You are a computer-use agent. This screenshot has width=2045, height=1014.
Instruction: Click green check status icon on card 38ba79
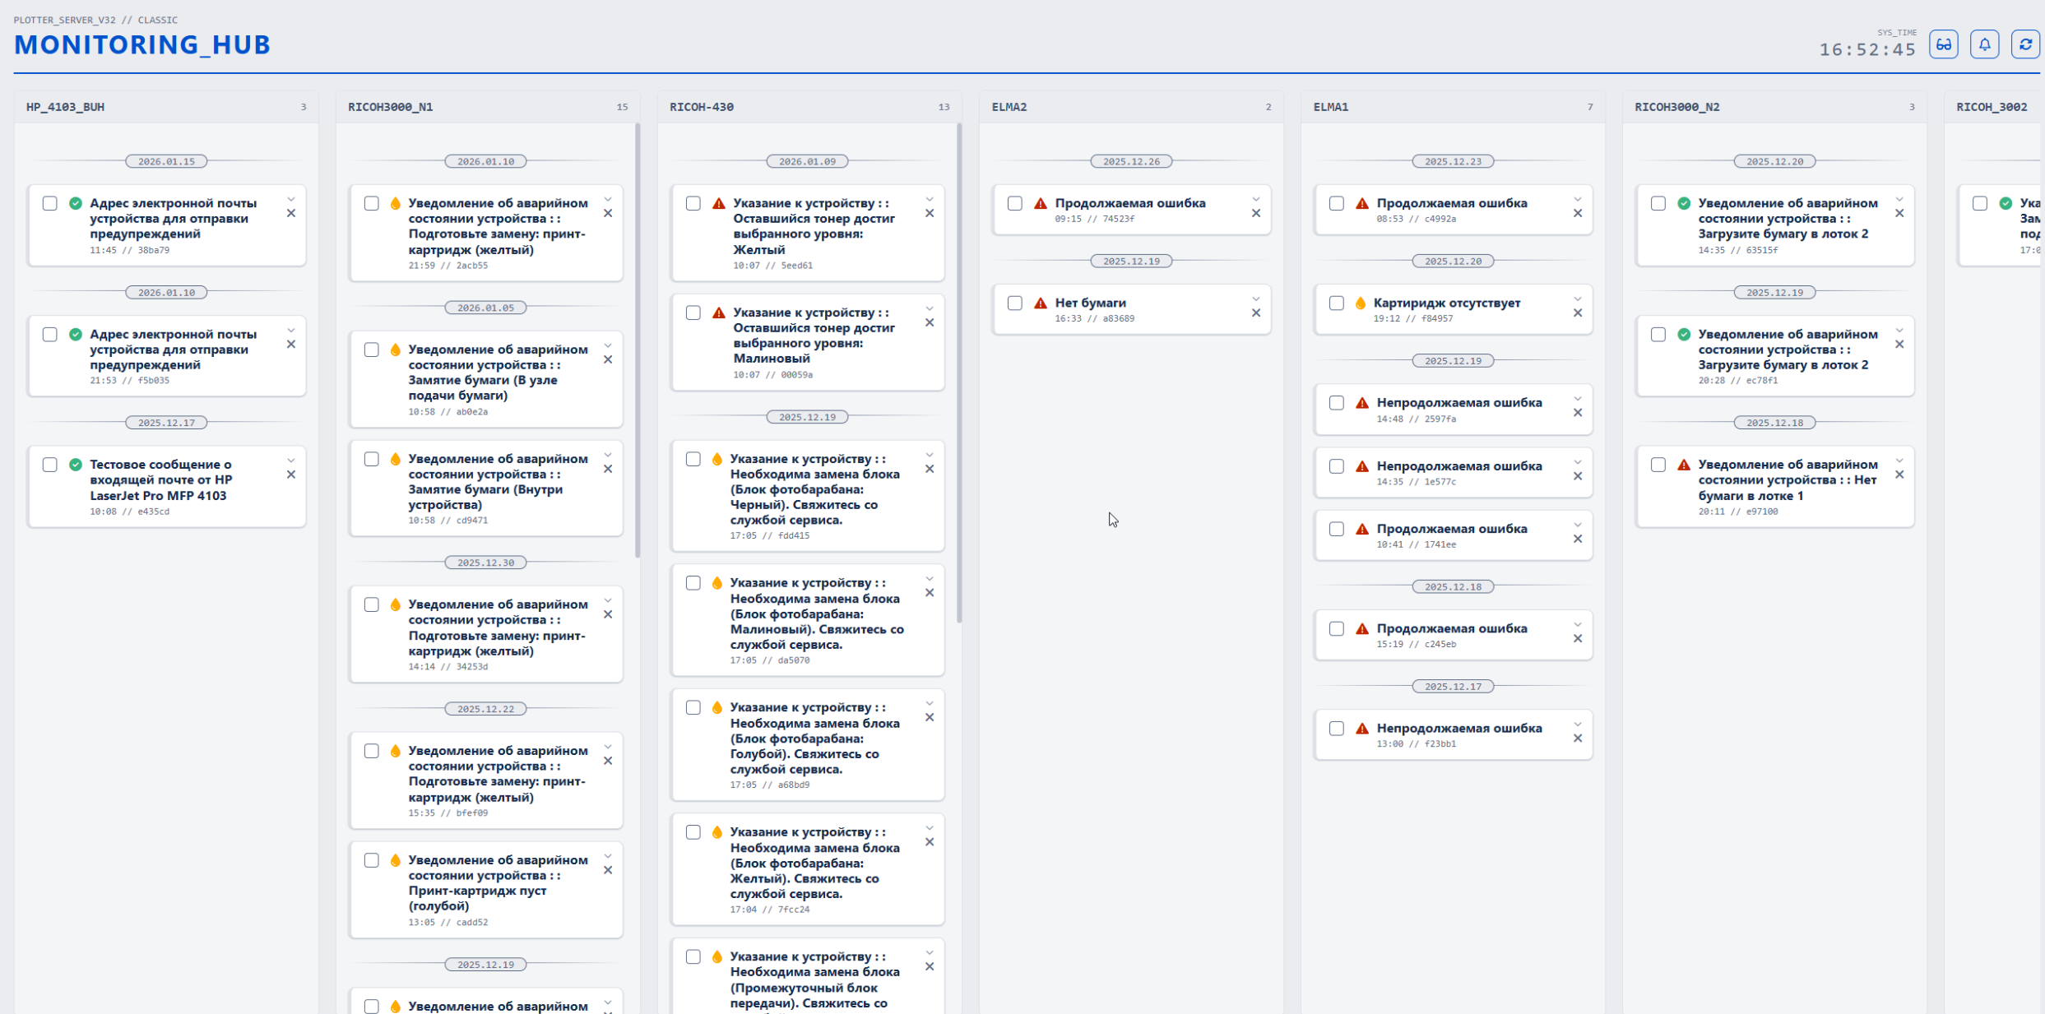[76, 203]
